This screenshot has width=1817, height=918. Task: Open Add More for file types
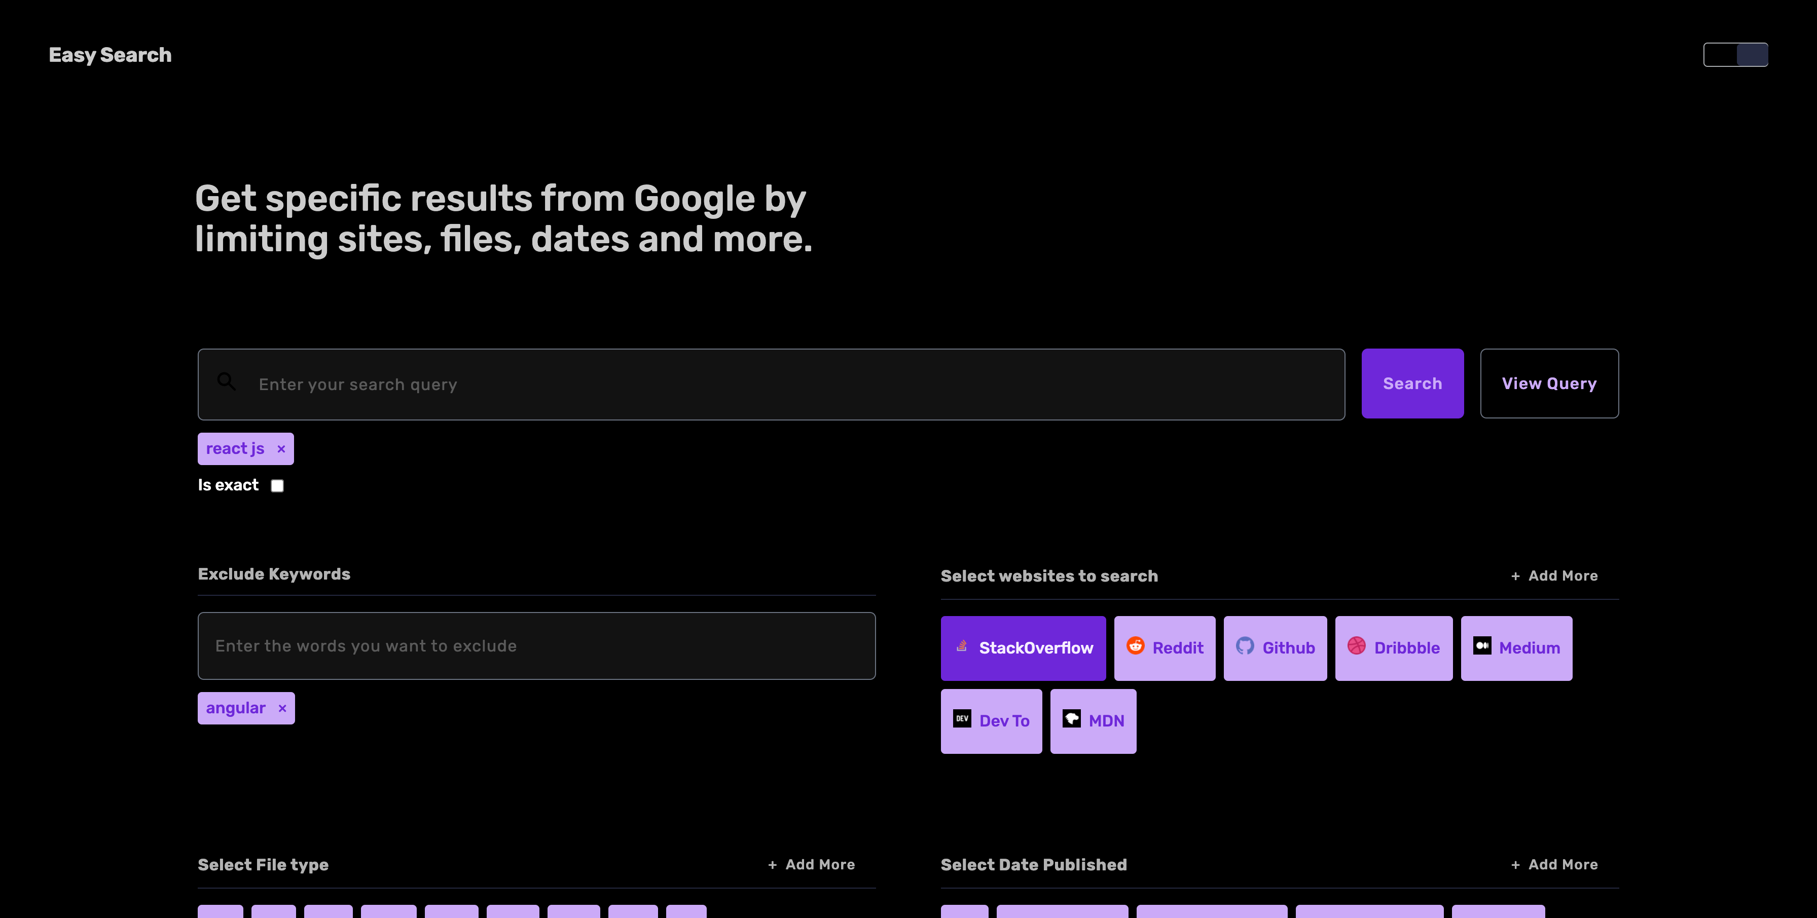811,864
